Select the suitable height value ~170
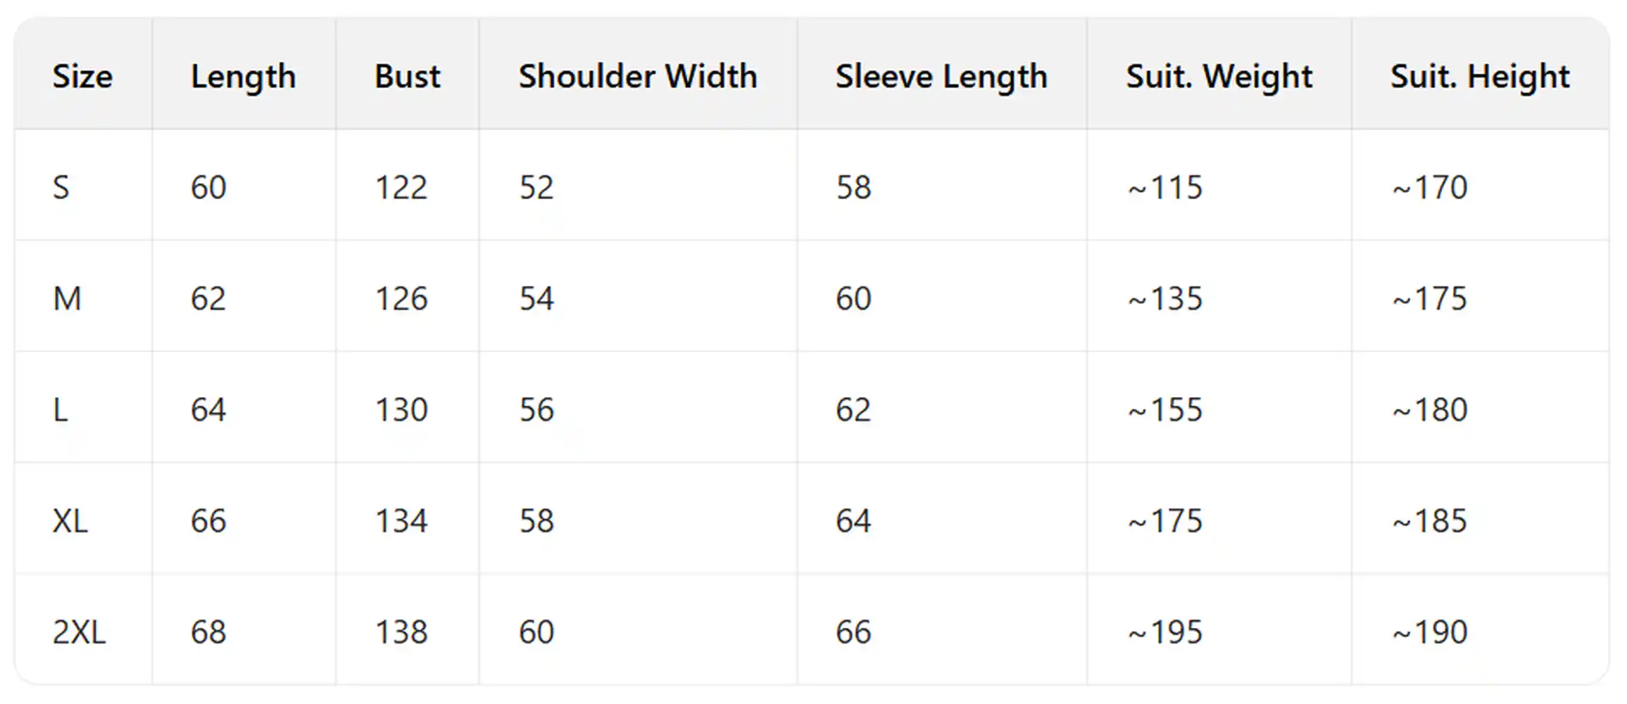This screenshot has width=1627, height=704. 1429,187
